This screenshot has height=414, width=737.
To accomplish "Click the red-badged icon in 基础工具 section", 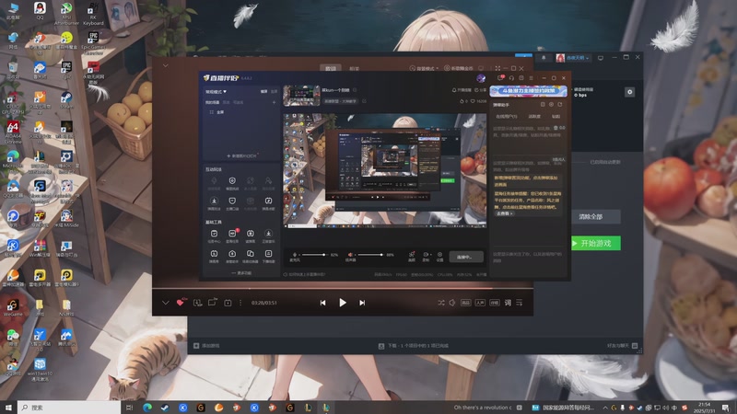I will 232,236.
